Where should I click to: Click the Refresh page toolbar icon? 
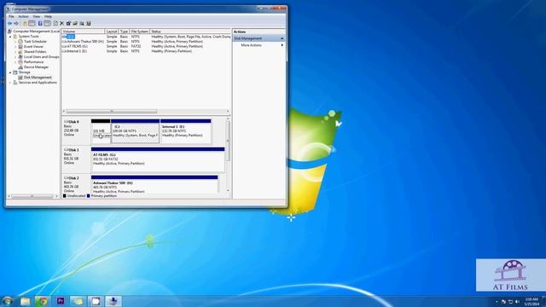click(55, 23)
